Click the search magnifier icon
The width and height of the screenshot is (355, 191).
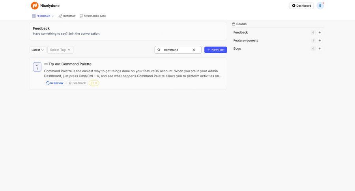[159, 50]
